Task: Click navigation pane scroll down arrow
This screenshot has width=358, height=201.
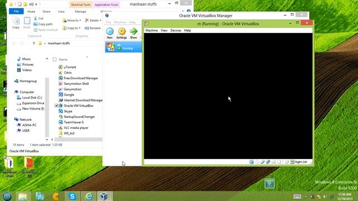Action: click(47, 139)
